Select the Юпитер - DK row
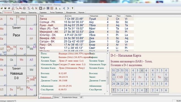 pyautogui.click(x=86, y=35)
